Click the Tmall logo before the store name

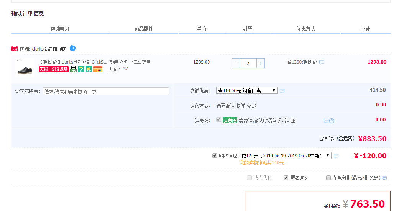click(15, 49)
